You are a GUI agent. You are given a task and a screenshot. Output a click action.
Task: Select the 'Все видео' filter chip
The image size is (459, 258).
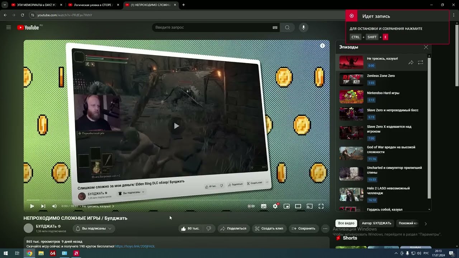point(346,223)
